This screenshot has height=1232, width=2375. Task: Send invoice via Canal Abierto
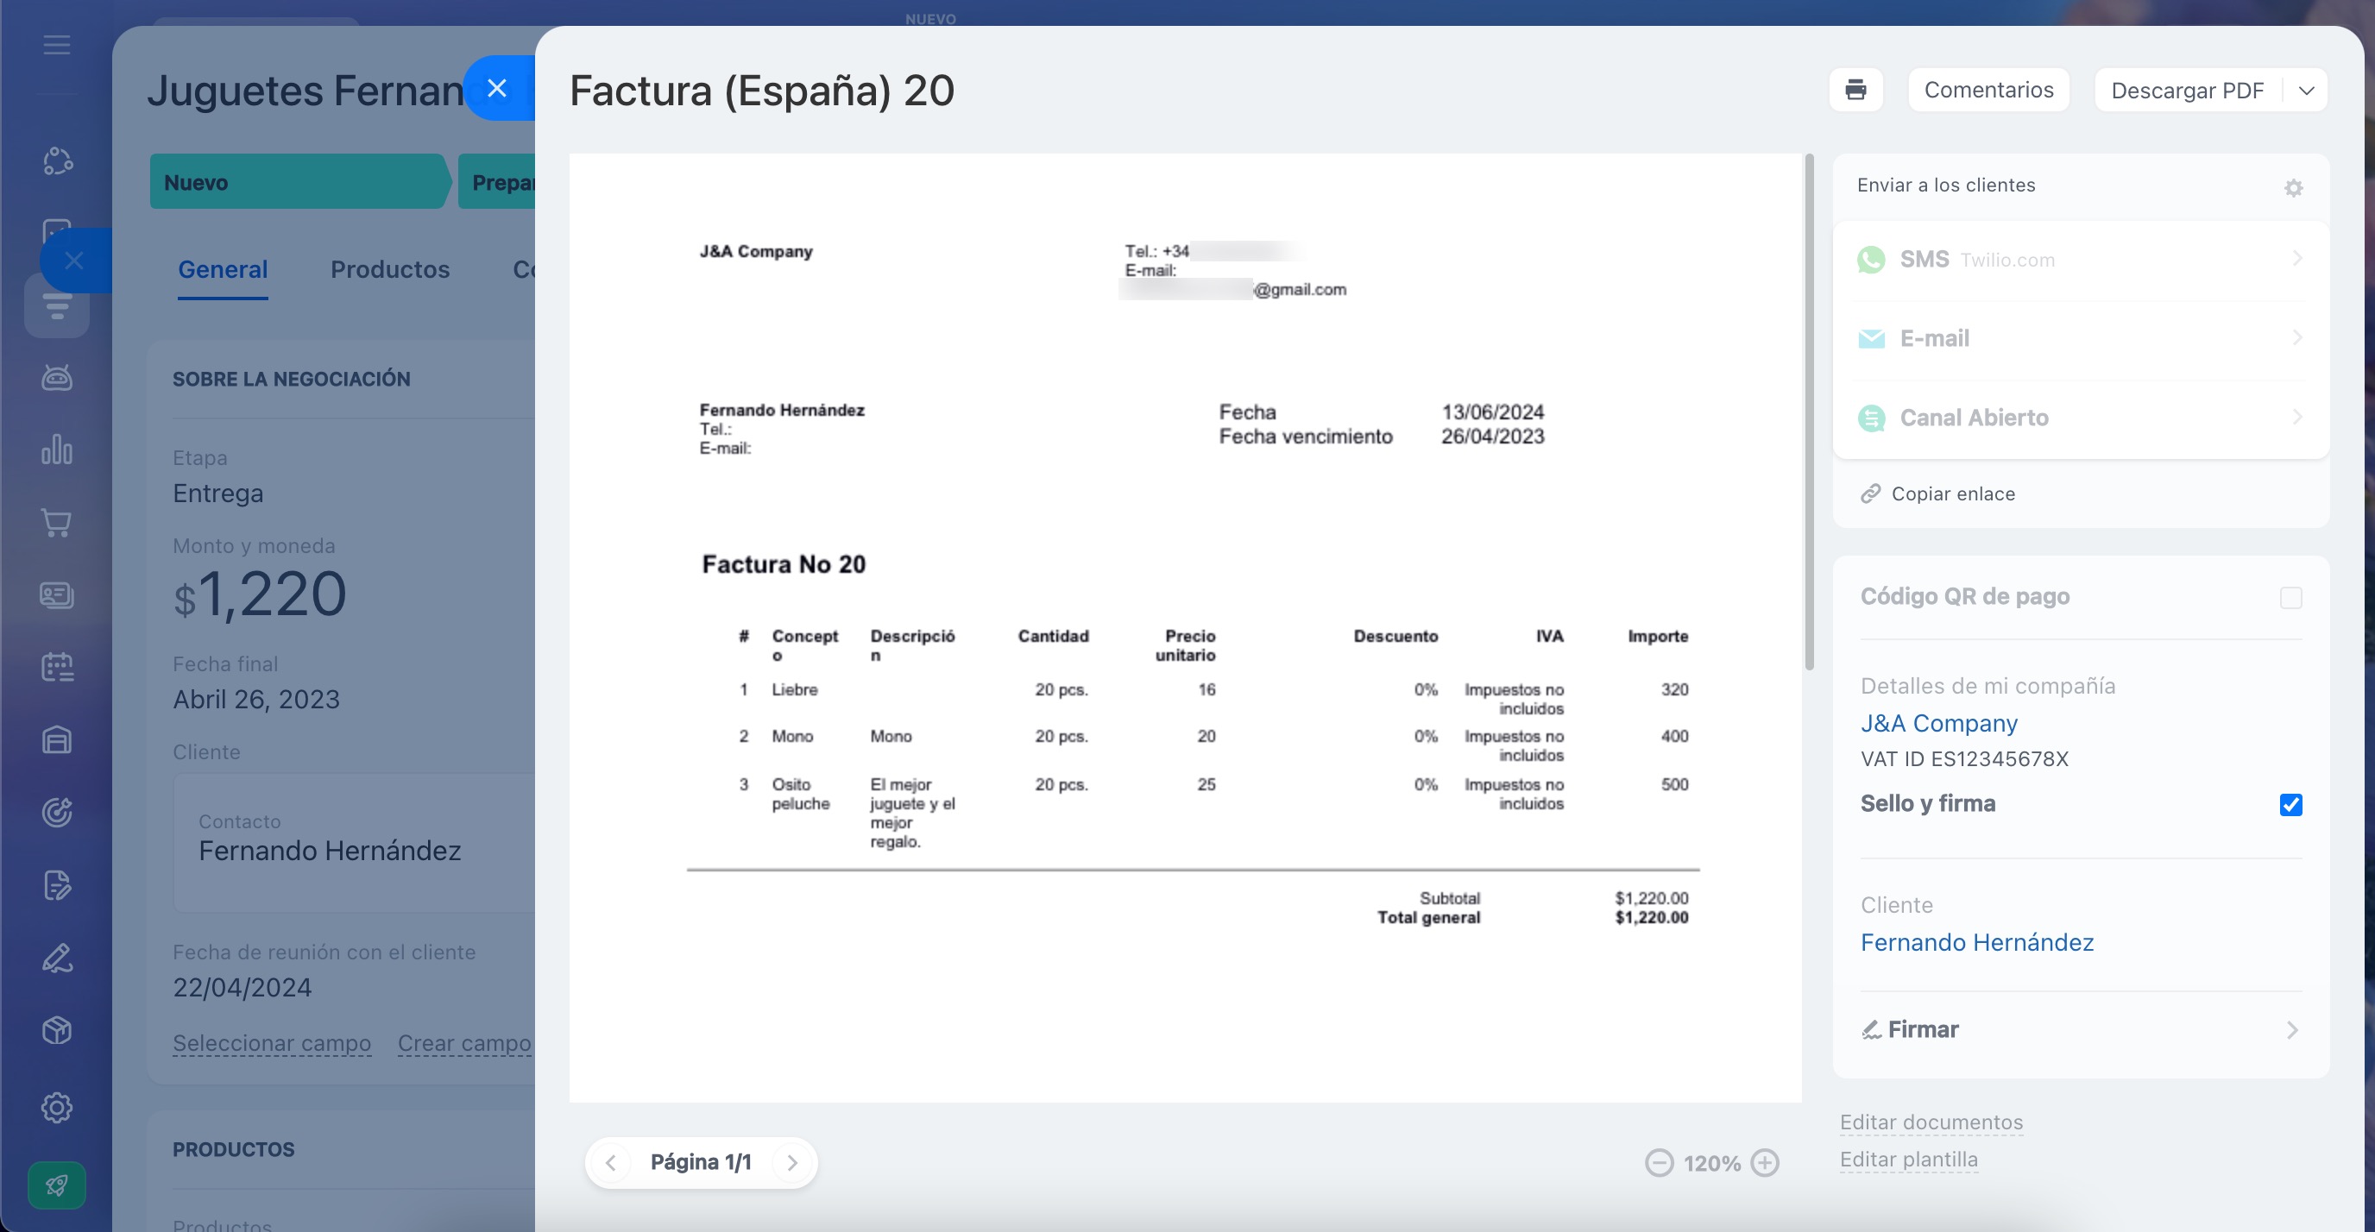pyautogui.click(x=2080, y=418)
